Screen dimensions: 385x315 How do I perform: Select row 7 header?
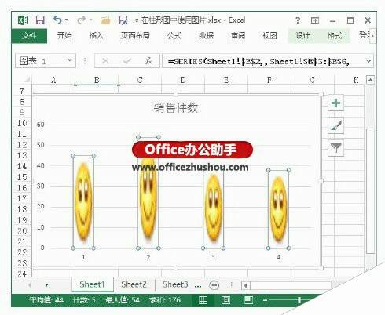click(x=22, y=91)
